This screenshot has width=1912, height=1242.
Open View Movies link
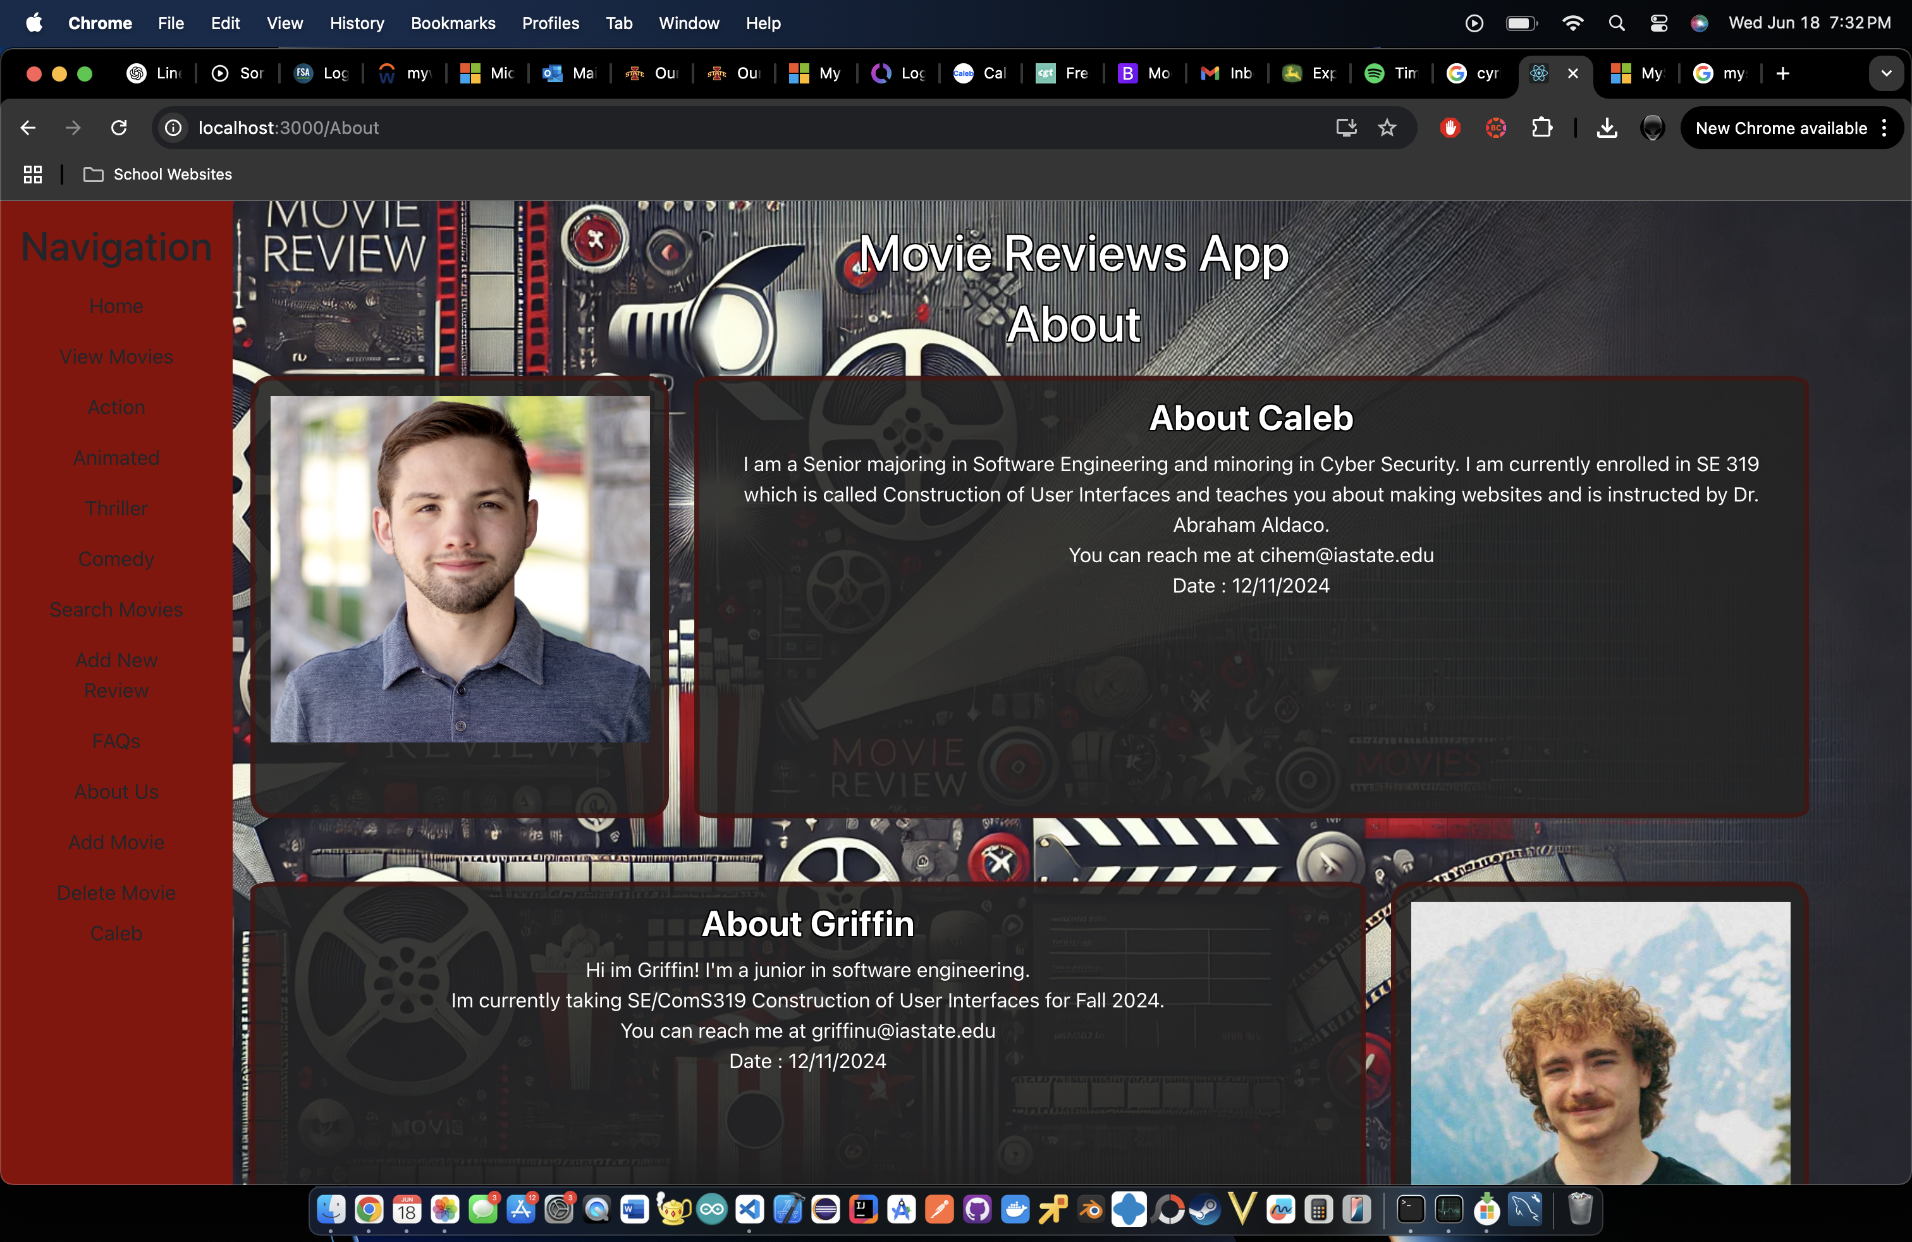click(x=116, y=357)
